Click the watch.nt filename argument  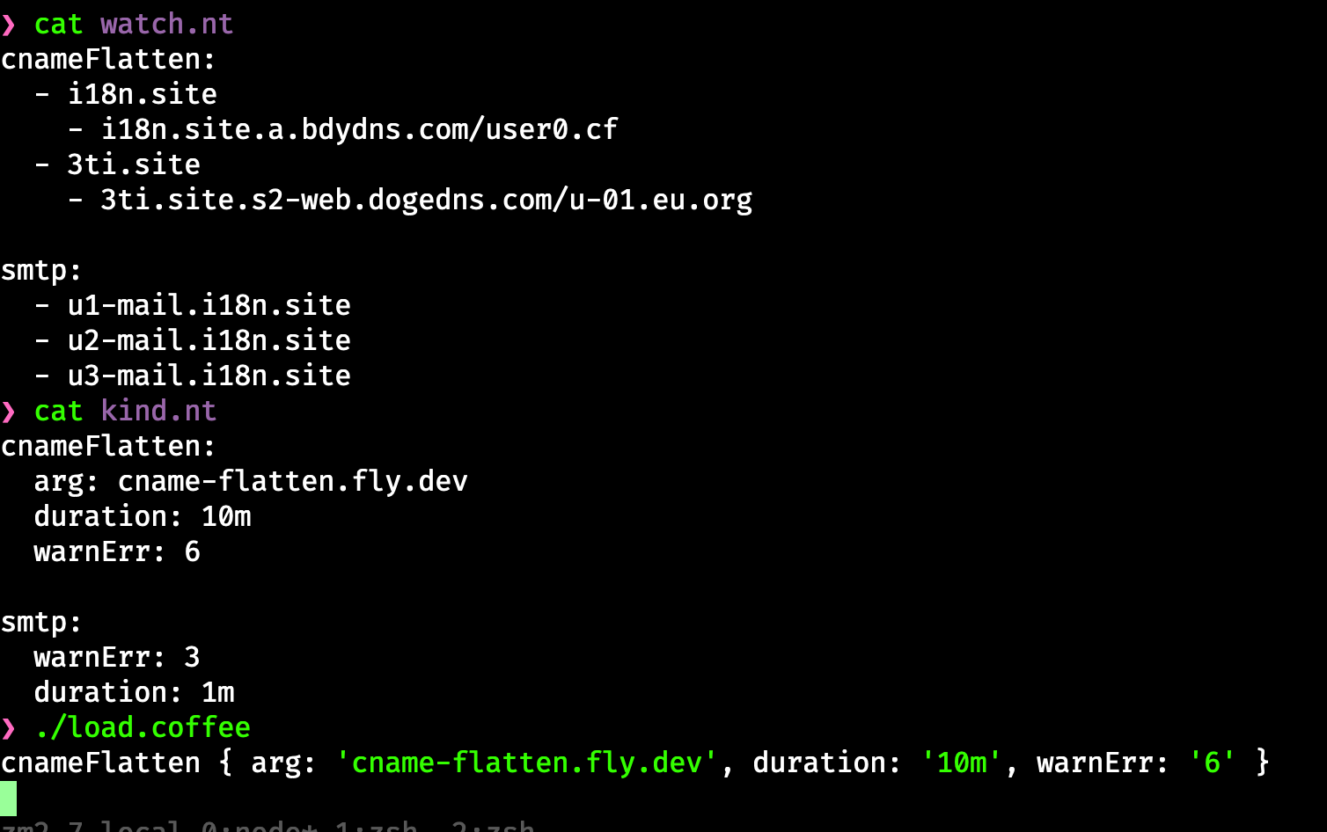166,25
